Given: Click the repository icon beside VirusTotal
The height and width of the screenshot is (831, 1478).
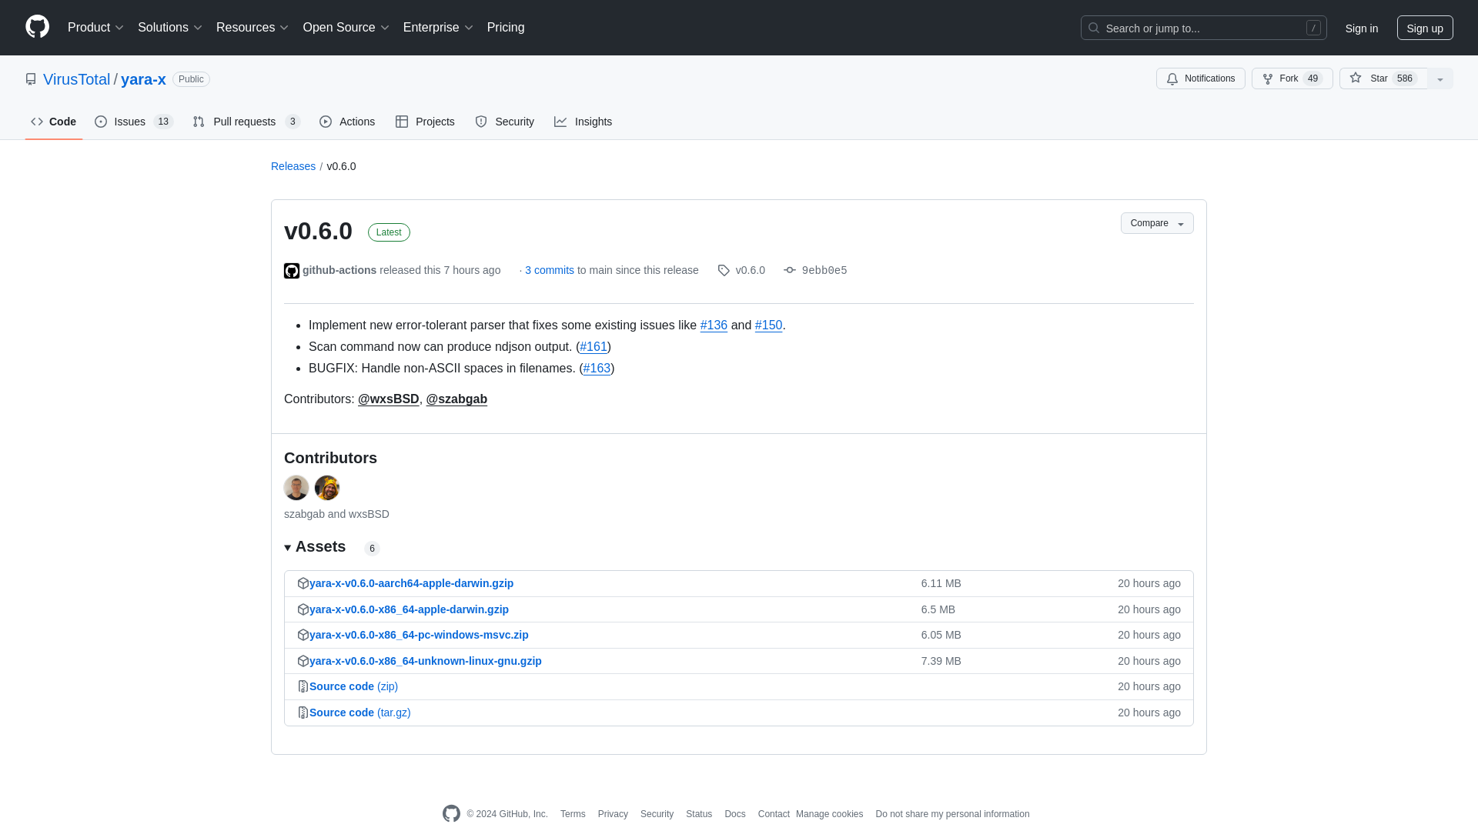Looking at the screenshot, I should click(x=31, y=79).
